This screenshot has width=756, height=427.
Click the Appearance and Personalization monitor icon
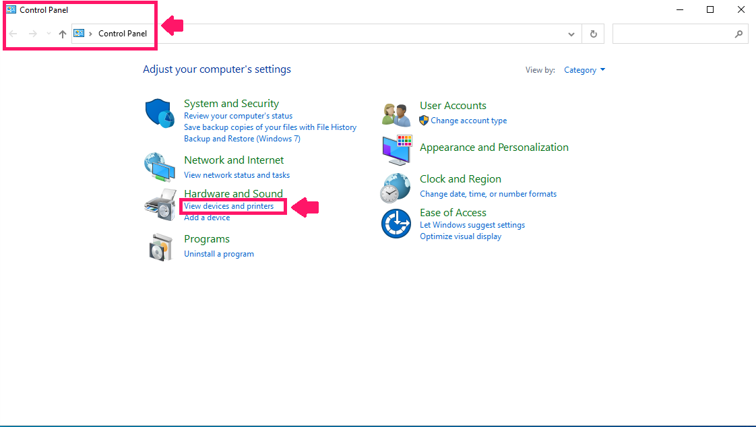point(397,150)
